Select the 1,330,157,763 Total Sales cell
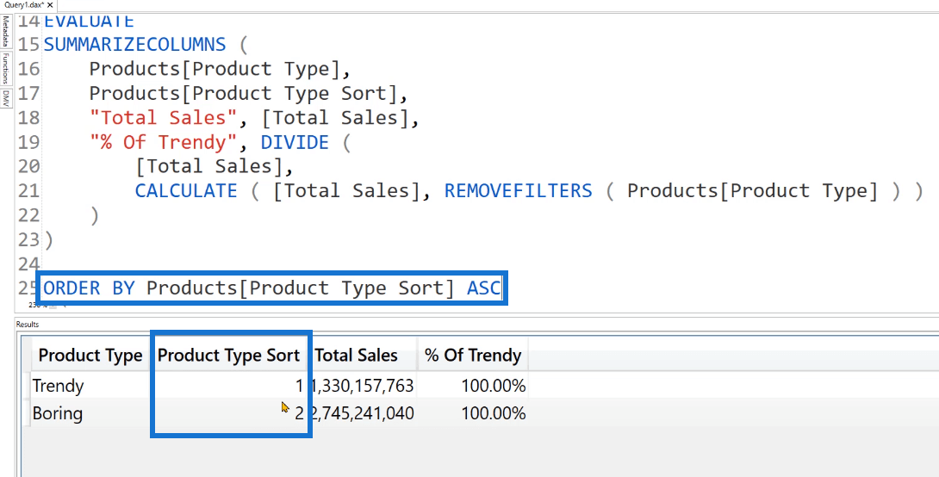This screenshot has width=939, height=477. [363, 386]
